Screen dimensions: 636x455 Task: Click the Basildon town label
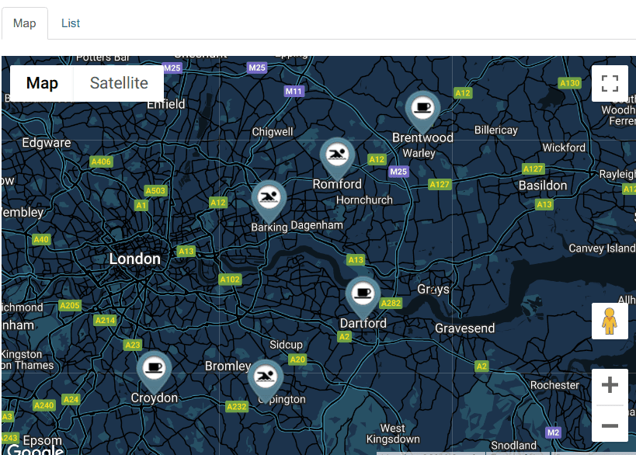coord(543,186)
